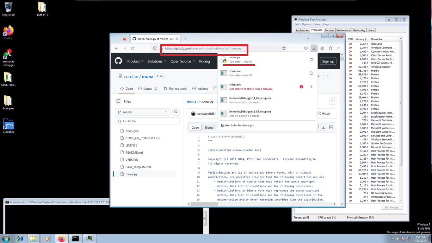Select the Recycle Bin desktop icon
Screen dimensions: 432x243
9,9
